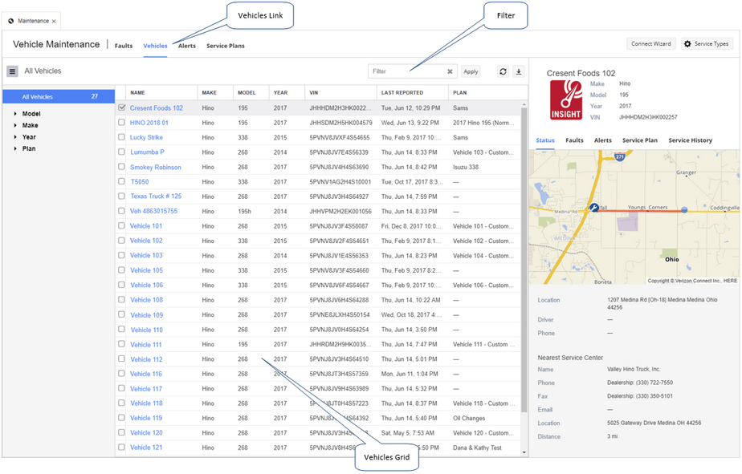Open the Vehicle 108 link
The height and width of the screenshot is (474, 742).
(147, 300)
